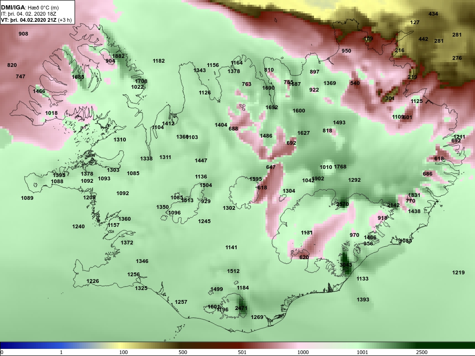475x356 pixels.
Task: Click the 897 map value
Action: click(x=315, y=72)
